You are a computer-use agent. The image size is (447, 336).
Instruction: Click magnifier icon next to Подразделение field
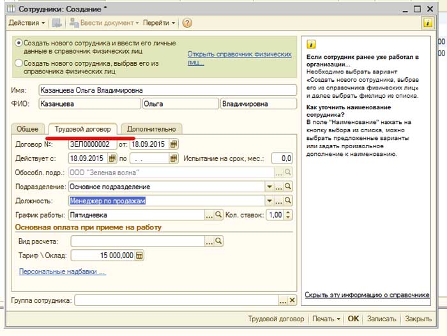click(x=289, y=187)
